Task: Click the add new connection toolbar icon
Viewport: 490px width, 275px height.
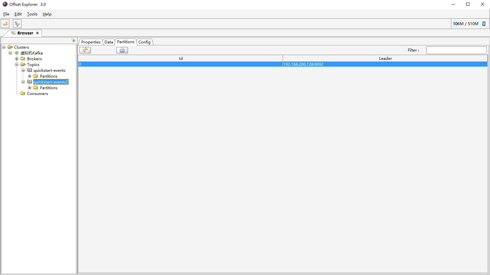Action: click(5, 24)
